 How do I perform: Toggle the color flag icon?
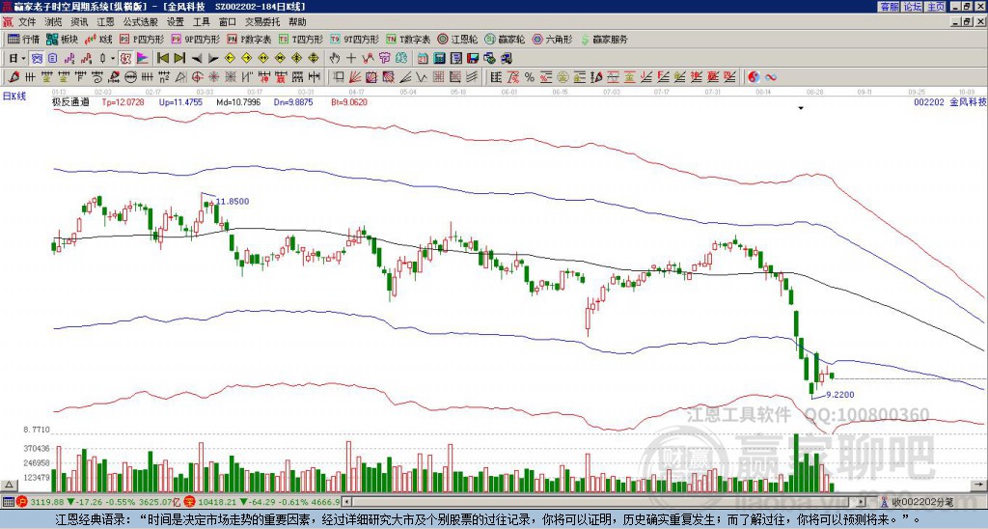click(143, 59)
